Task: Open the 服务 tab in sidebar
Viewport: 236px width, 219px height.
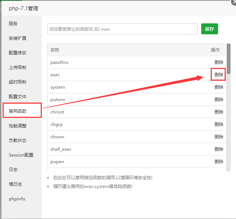Action: point(13,24)
